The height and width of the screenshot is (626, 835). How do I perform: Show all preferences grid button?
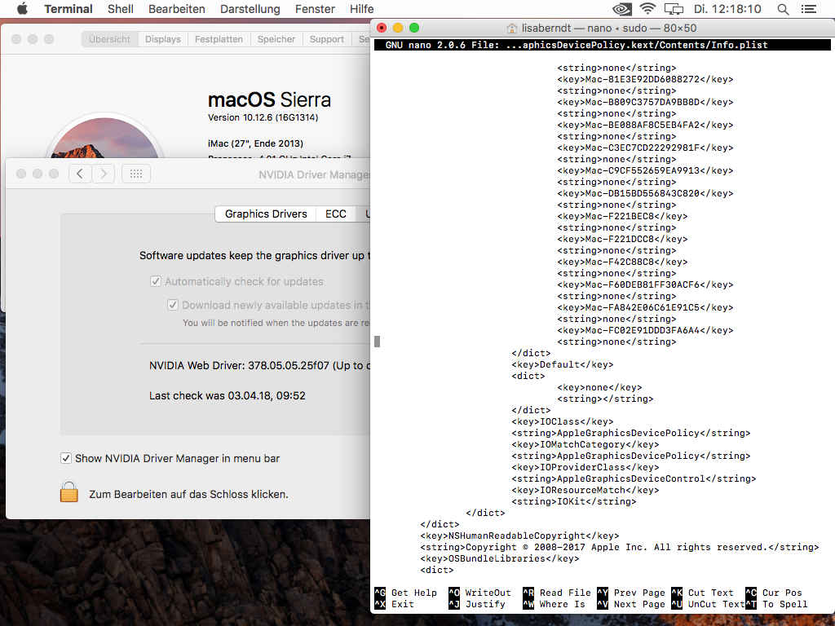pyautogui.click(x=136, y=174)
